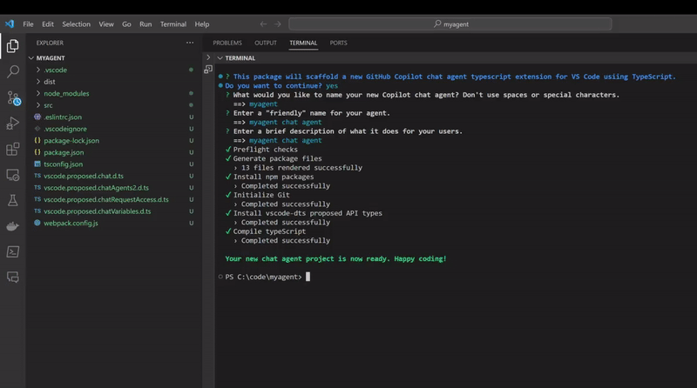The height and width of the screenshot is (388, 697).
Task: Click the terminal prompt PS C:\code\myagent>
Action: pos(263,277)
